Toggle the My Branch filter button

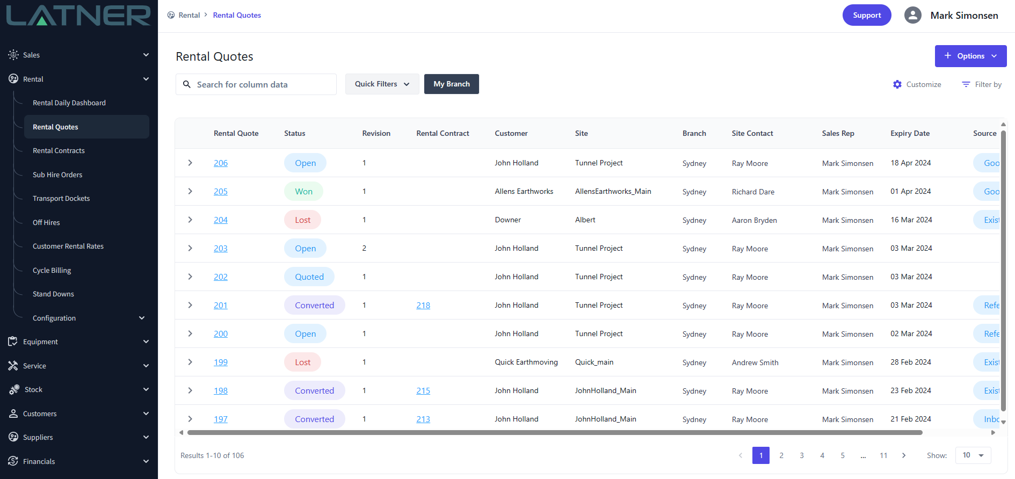[451, 84]
